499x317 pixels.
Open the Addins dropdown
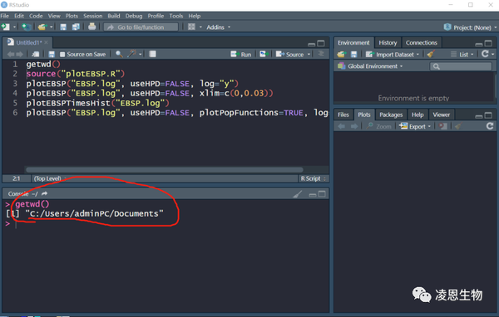218,27
